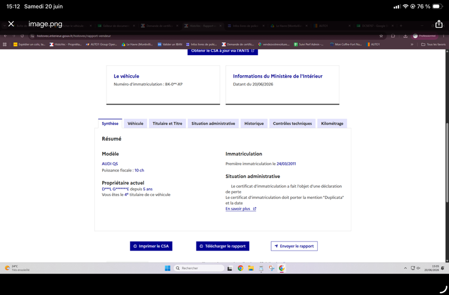Click the weather widget showing 24°C
This screenshot has height=295, width=449.
coord(17,268)
